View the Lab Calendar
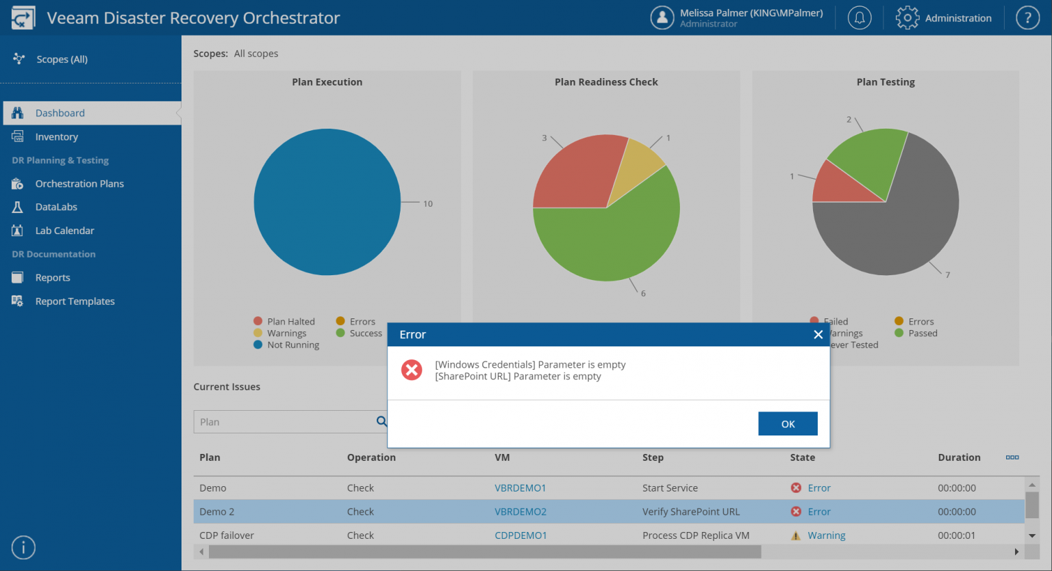Screen dimensions: 1052x571 coord(63,230)
